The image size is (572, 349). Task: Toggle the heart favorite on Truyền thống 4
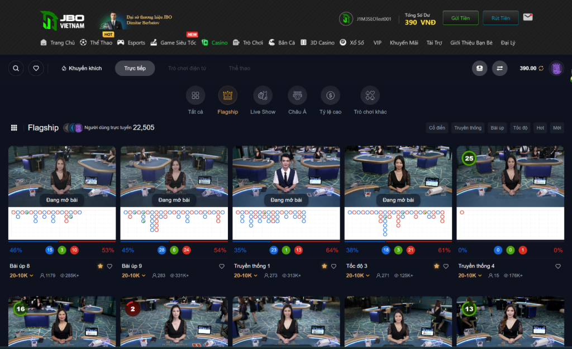558,266
